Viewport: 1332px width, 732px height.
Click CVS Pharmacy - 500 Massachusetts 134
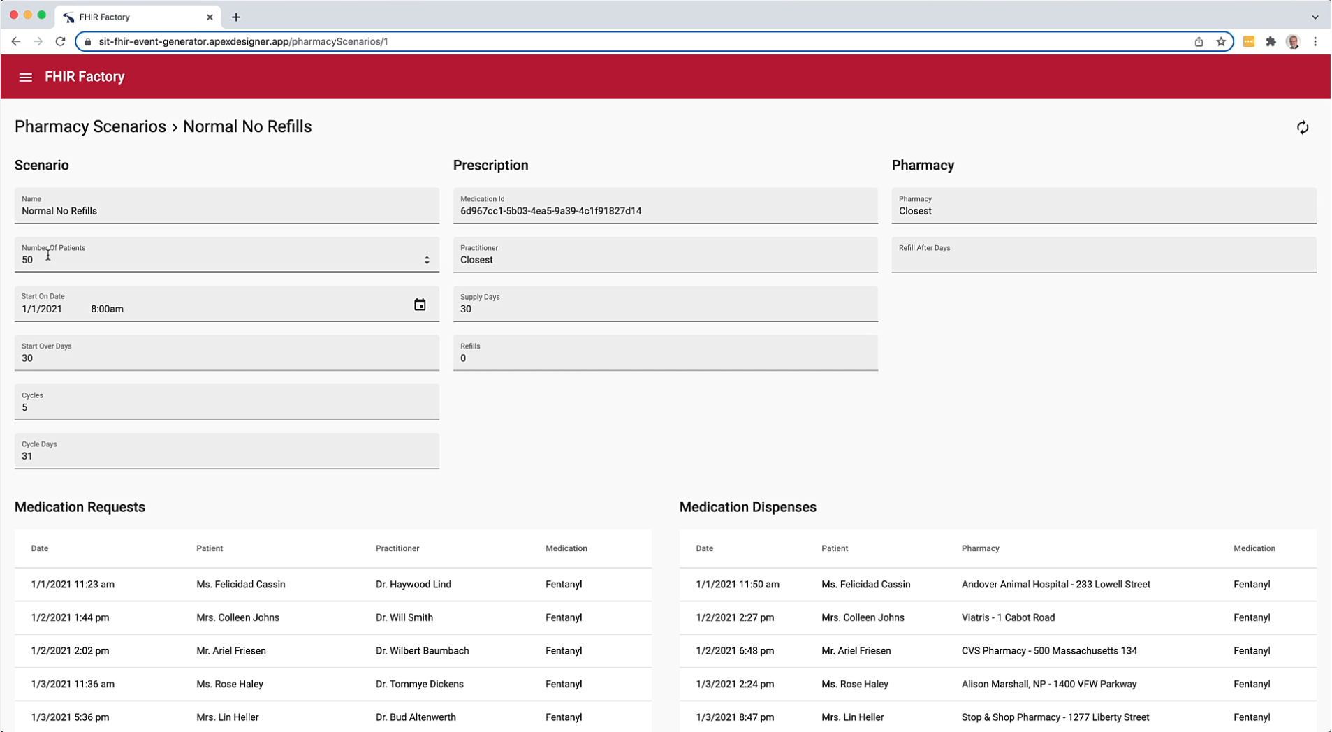1049,650
